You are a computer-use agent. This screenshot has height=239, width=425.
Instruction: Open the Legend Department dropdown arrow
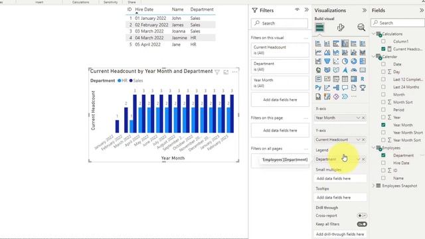[x=358, y=159]
